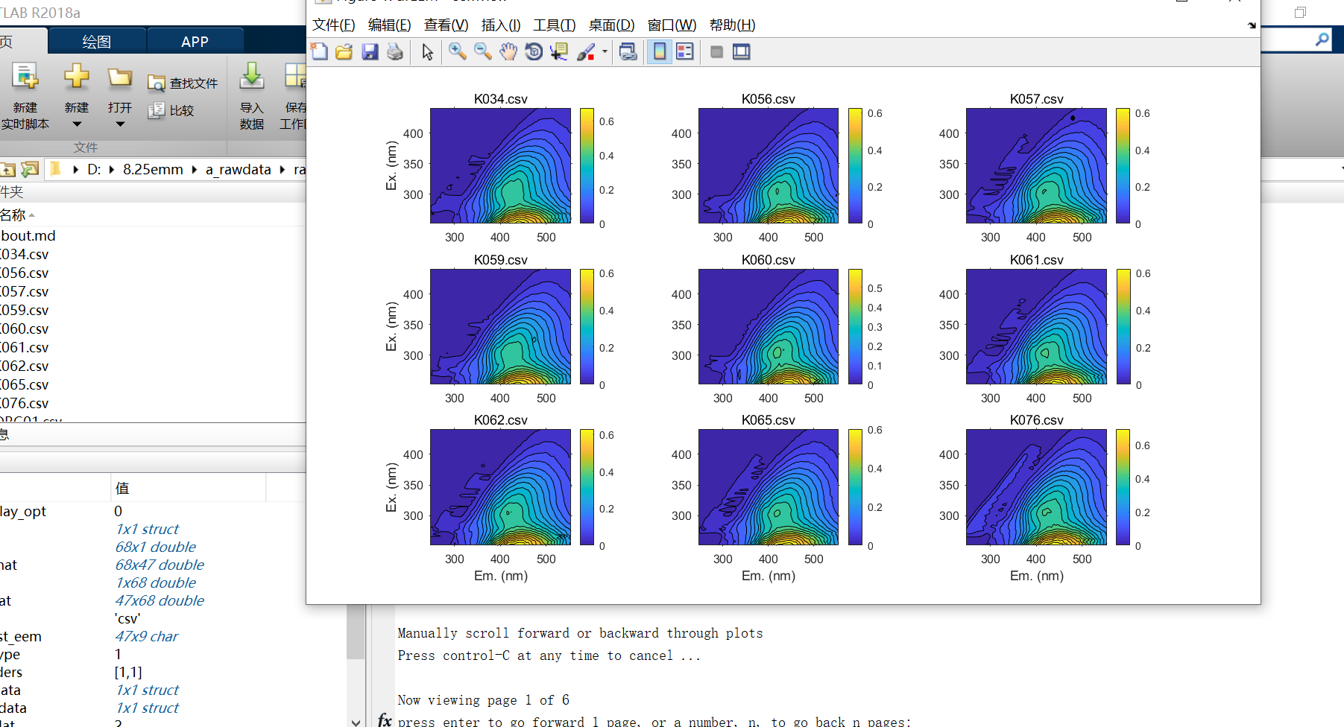1344x727 pixels.
Task: Click the New Figure icon
Action: tap(319, 51)
